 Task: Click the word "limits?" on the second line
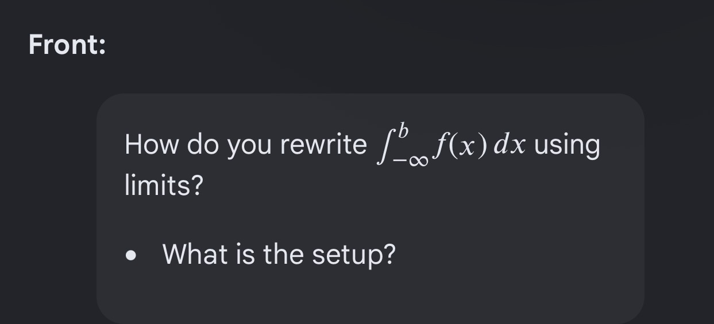[x=164, y=185]
